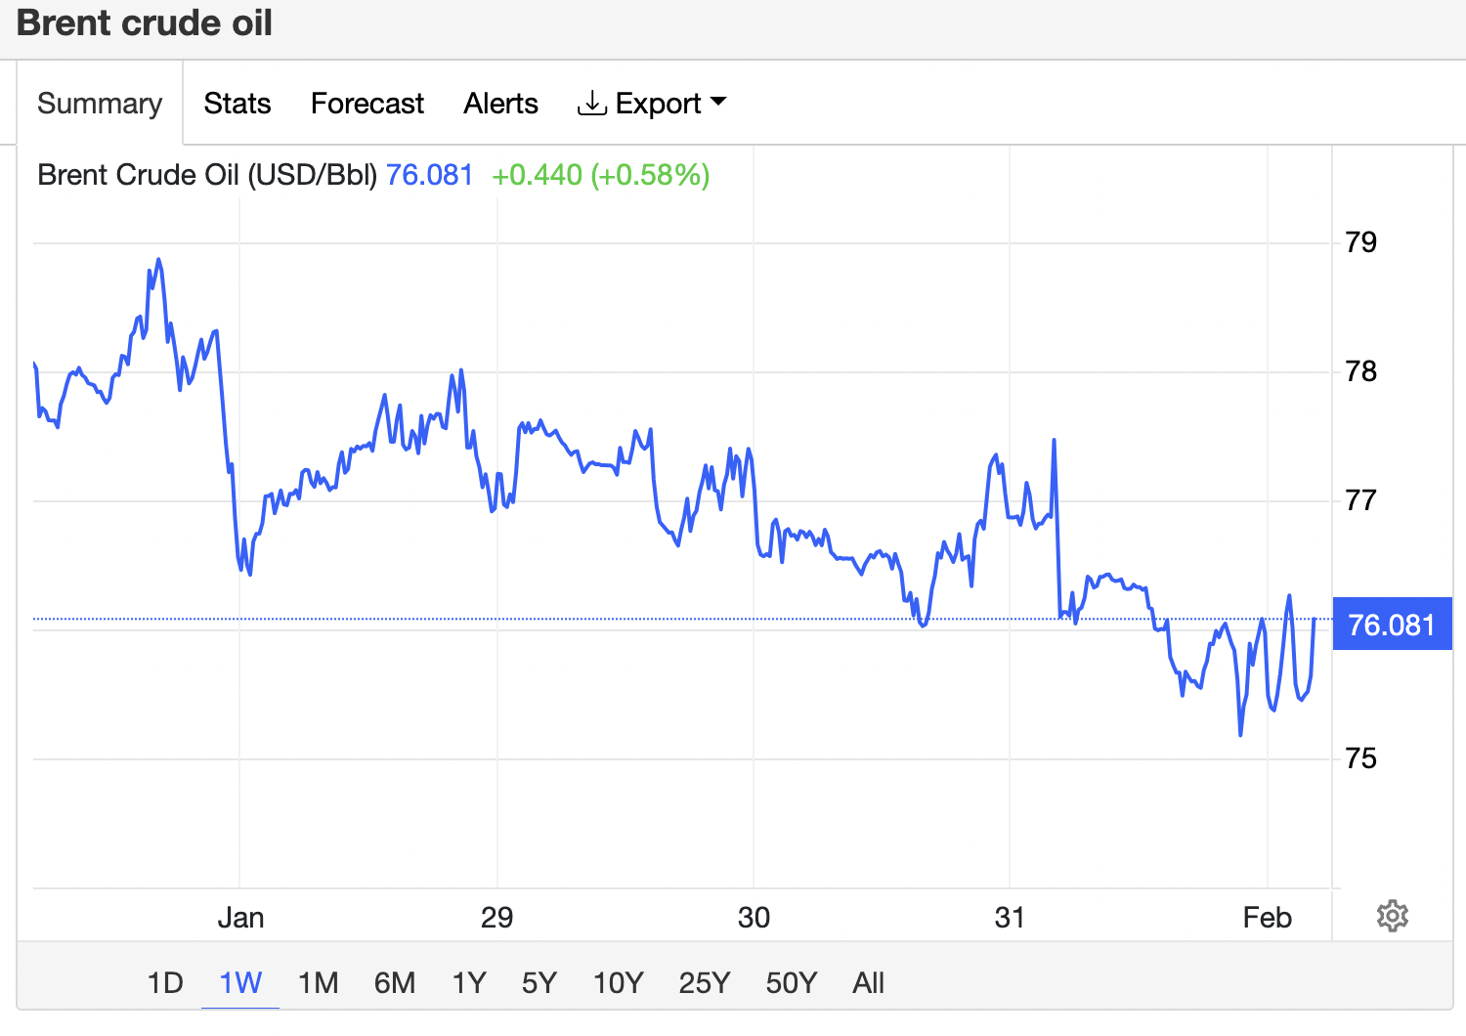Select the 5Y time range
1466x1036 pixels.
[x=539, y=982]
